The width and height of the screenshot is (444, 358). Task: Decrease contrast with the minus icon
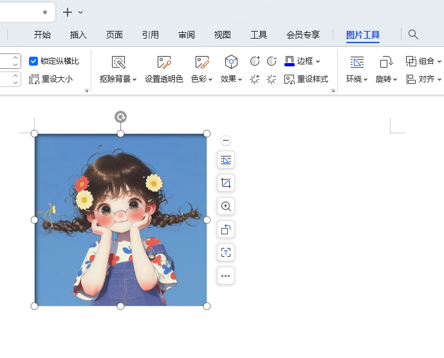click(272, 61)
